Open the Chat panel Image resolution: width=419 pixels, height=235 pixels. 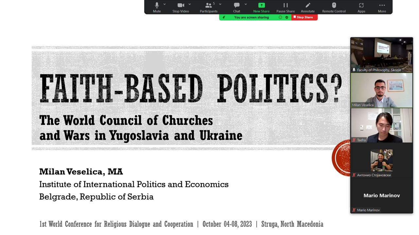point(237,7)
